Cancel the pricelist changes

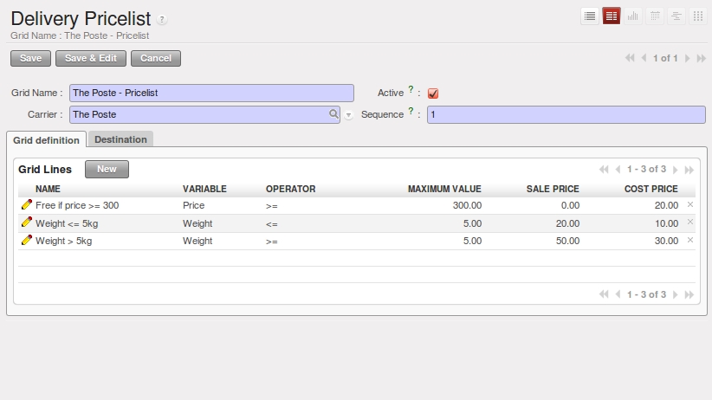156,58
